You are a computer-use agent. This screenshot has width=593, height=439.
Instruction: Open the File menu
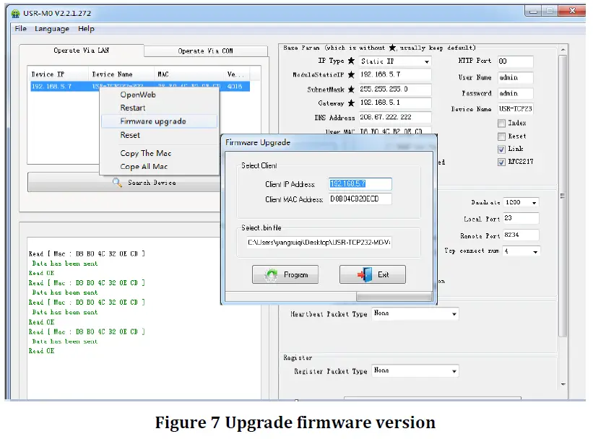pos(20,29)
